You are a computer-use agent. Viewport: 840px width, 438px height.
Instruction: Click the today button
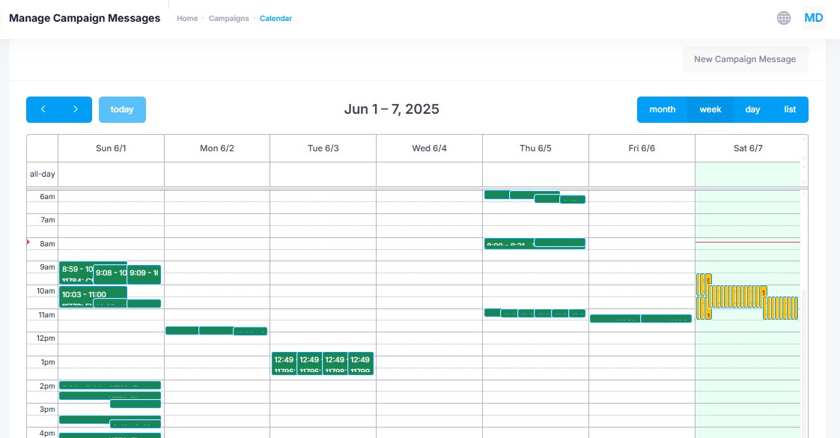pos(122,109)
